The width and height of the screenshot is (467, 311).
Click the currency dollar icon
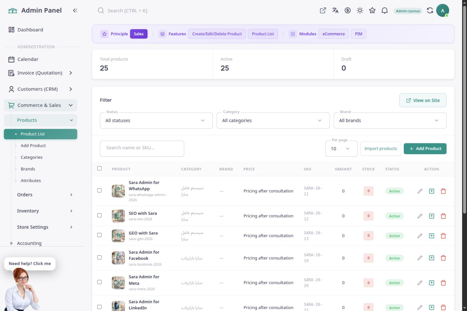(348, 10)
